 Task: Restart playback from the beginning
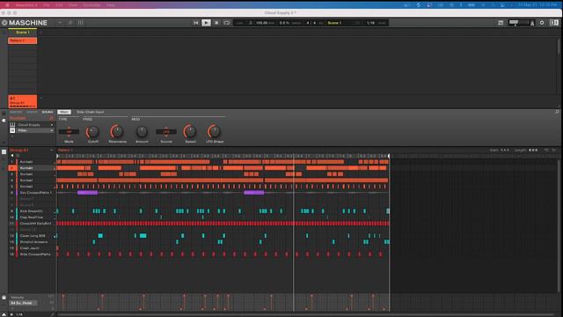point(195,23)
